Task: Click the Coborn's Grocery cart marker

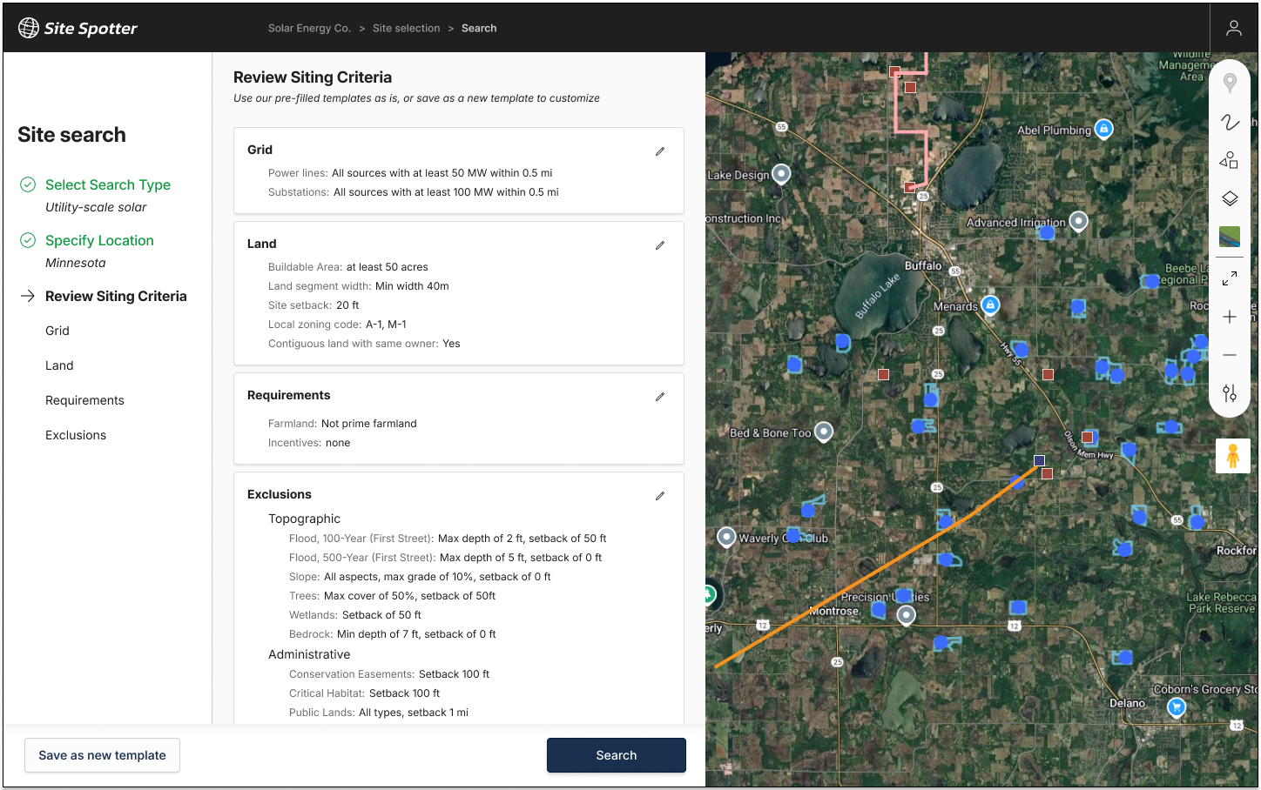Action: (1177, 706)
